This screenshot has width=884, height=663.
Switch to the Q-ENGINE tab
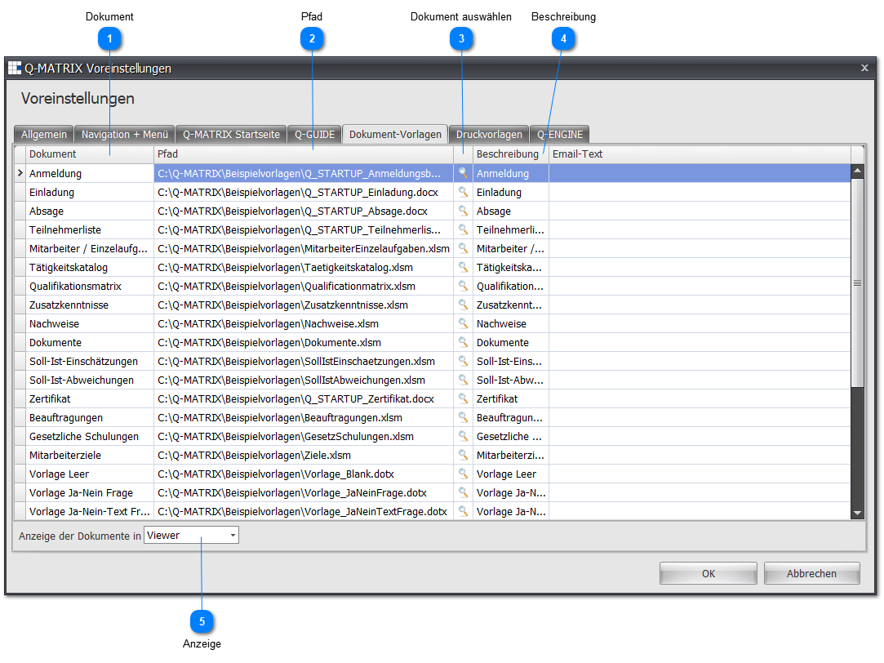[x=560, y=134]
